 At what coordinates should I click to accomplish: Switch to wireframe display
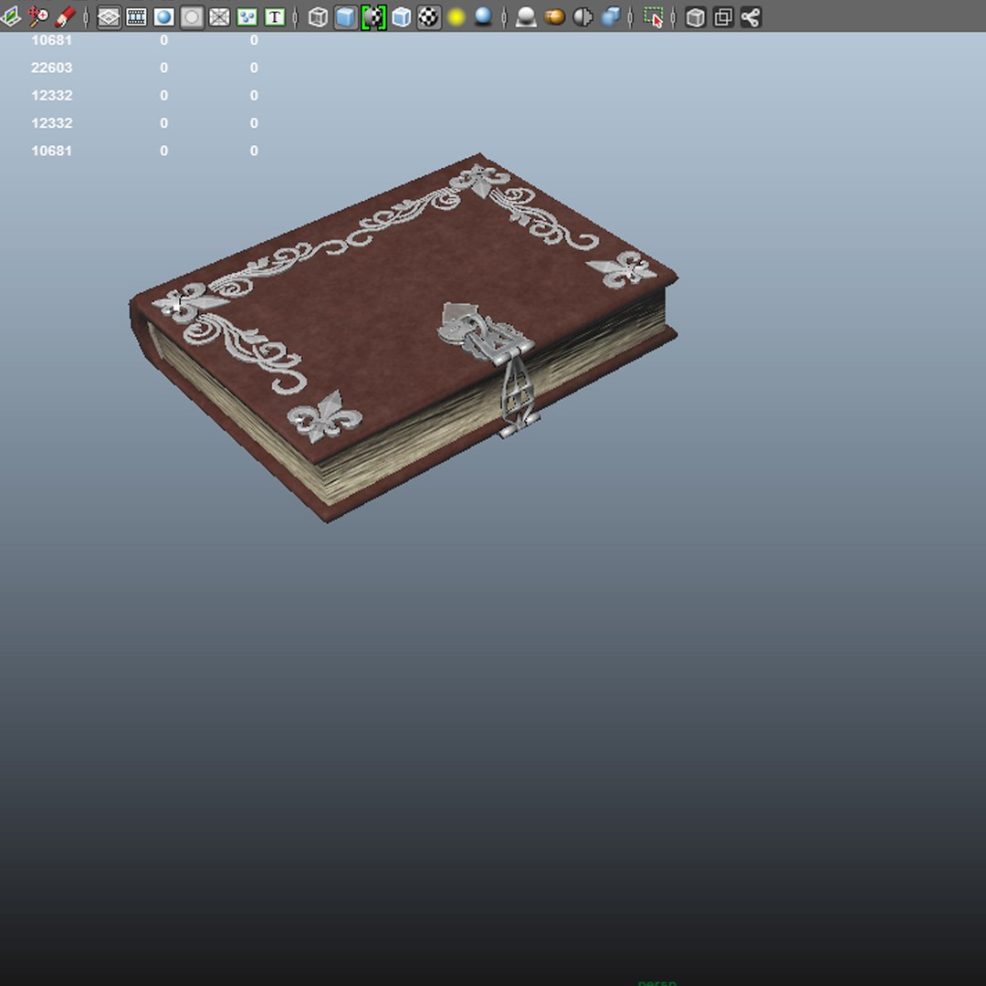(x=319, y=17)
